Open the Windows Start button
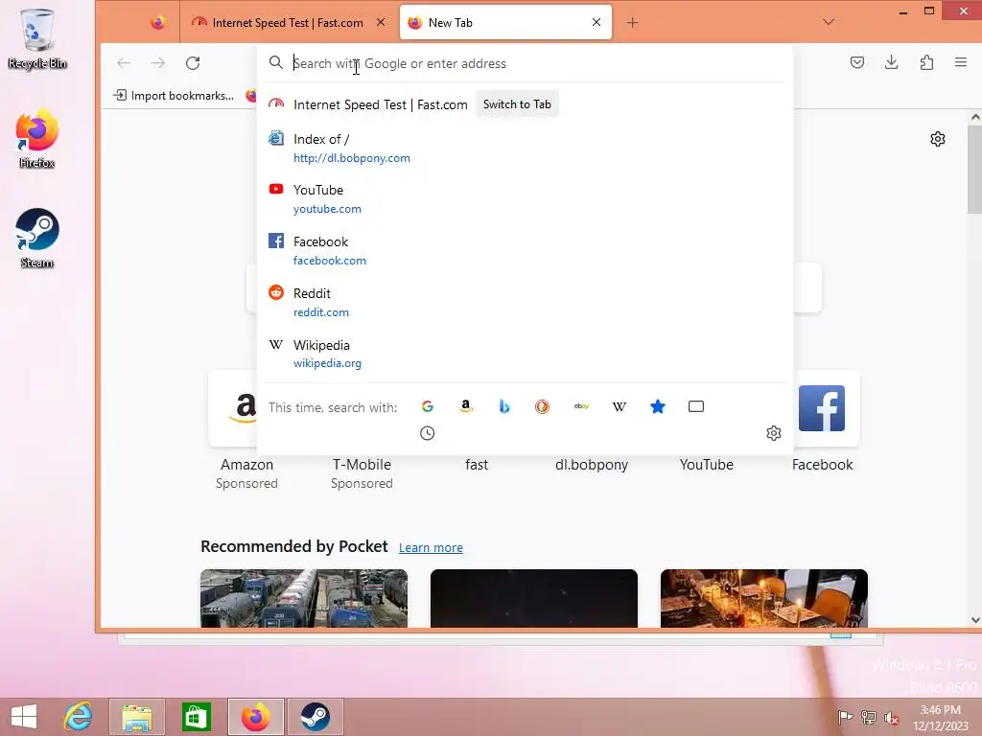Screen dimensions: 982x736 (x=24, y=717)
